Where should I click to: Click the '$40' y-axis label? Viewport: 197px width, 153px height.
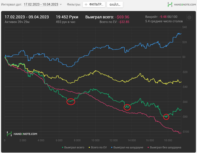tap(185, 27)
